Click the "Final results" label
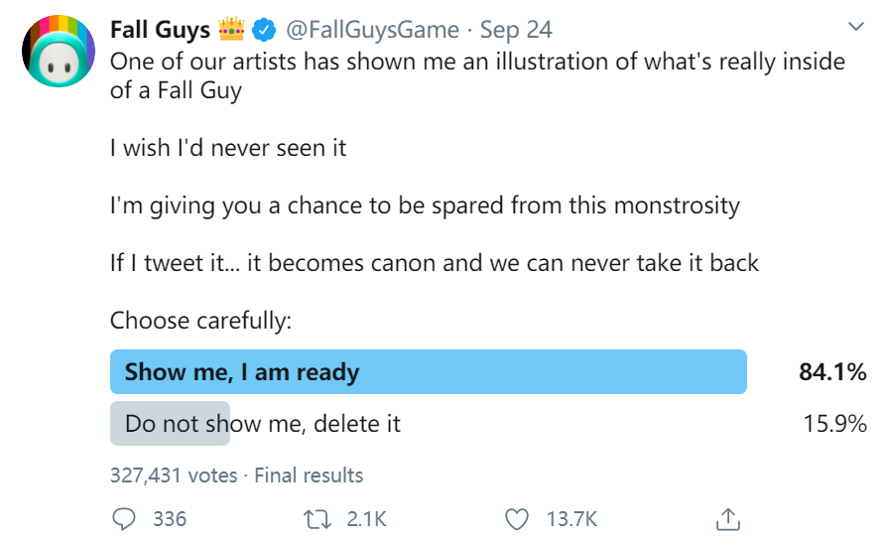Screen dimensions: 885x543 [309, 475]
